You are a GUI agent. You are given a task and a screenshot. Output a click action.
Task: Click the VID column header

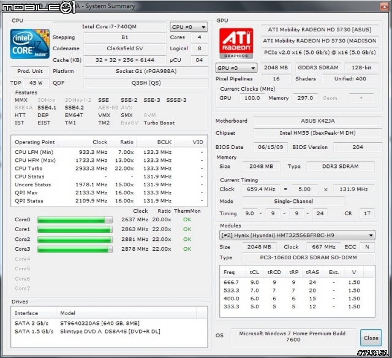tap(190, 142)
